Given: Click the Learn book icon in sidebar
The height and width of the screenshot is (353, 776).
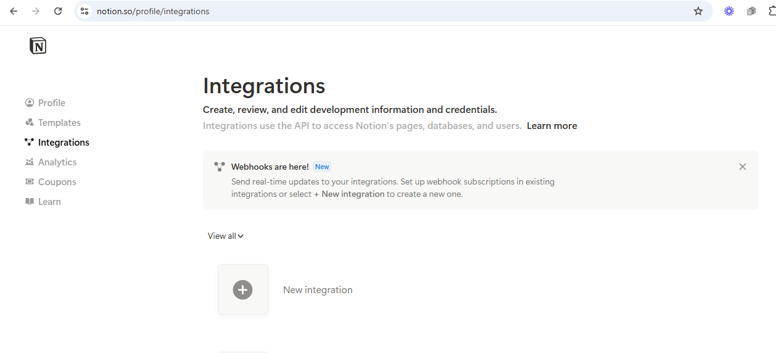Looking at the screenshot, I should (30, 201).
